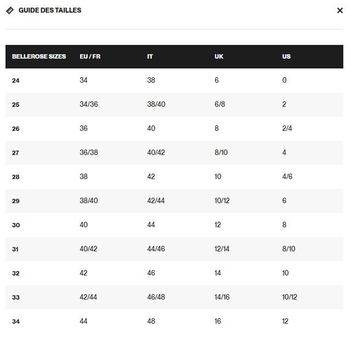
Task: Click the EU / FR column header
Action: click(90, 57)
